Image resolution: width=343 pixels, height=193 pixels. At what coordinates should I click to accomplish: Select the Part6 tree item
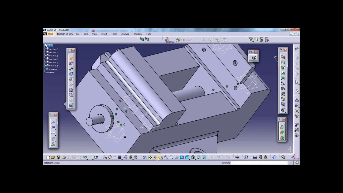click(53, 66)
